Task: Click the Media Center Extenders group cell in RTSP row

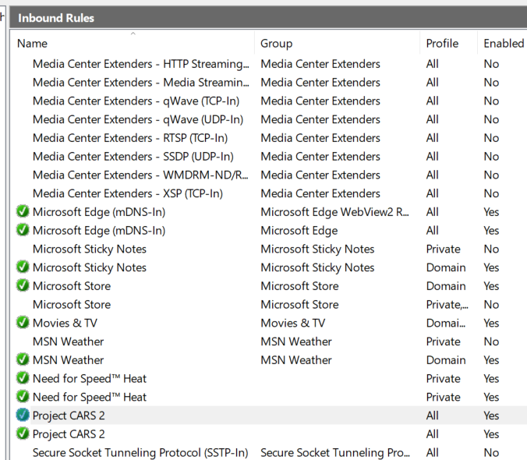Action: point(320,138)
